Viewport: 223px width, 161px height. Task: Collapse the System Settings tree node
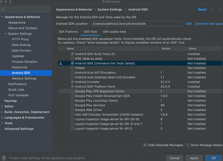(x=6, y=34)
